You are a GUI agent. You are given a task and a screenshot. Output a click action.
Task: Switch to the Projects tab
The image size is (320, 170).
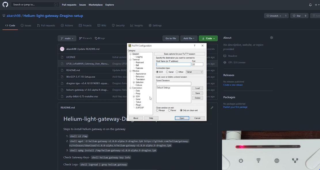85,26
